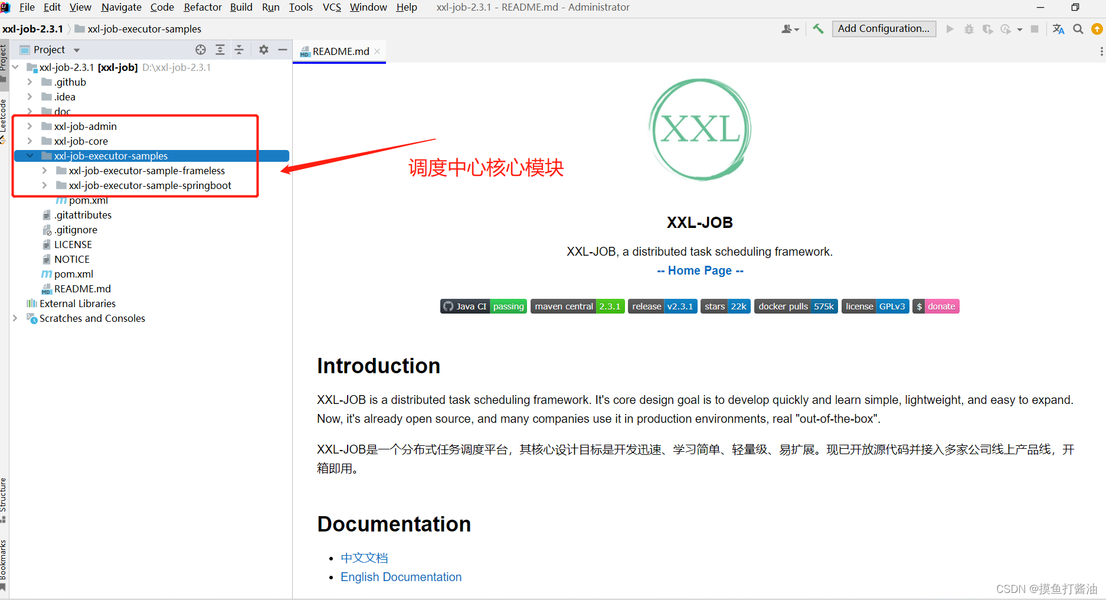Click the Java CI passing badge
This screenshot has width=1106, height=600.
coord(483,306)
